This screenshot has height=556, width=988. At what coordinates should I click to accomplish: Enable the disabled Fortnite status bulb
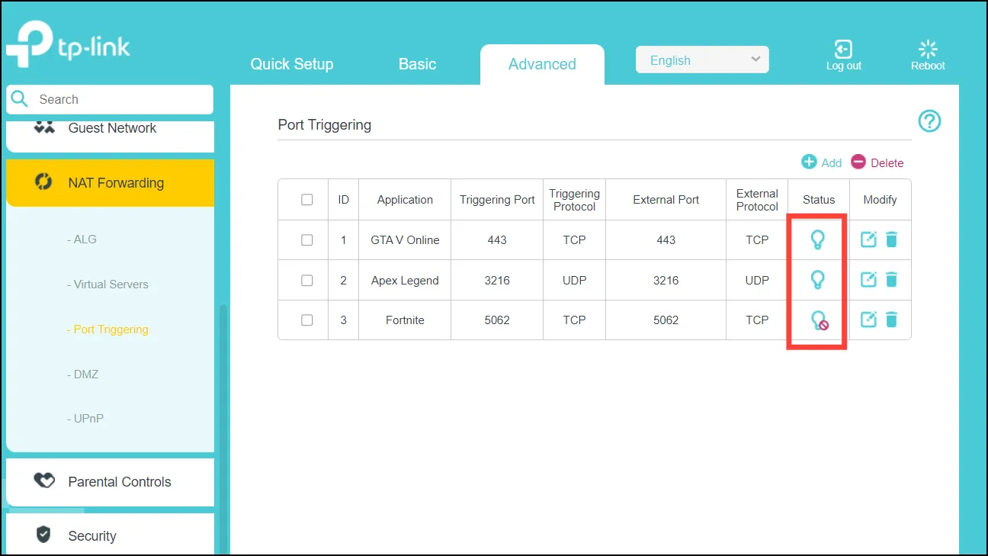[x=819, y=320]
